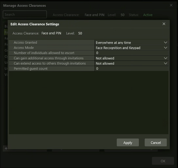Select the Can gain additional access row label
178x168 pixels.
click(x=49, y=58)
